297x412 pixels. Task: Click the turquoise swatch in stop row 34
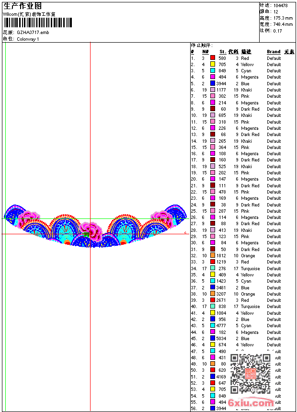coord(213,268)
